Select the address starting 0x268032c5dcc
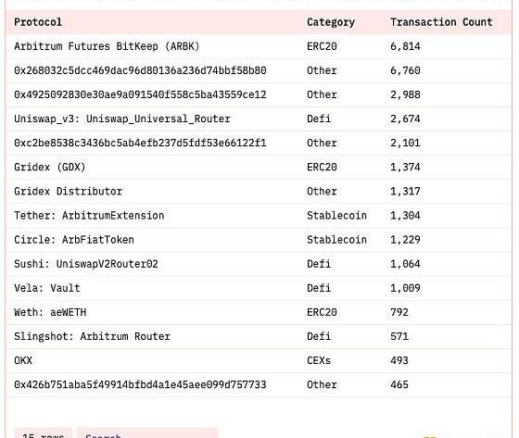Screen dimensions: 519x438 pyautogui.click(x=140, y=70)
